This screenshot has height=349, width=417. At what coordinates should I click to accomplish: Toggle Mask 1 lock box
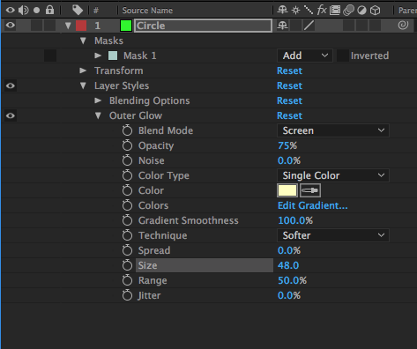coord(50,56)
